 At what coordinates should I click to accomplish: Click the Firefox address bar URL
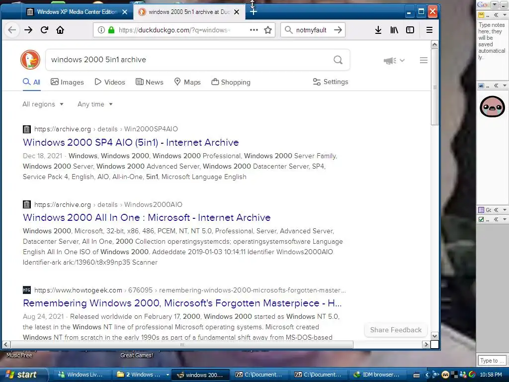(x=174, y=30)
